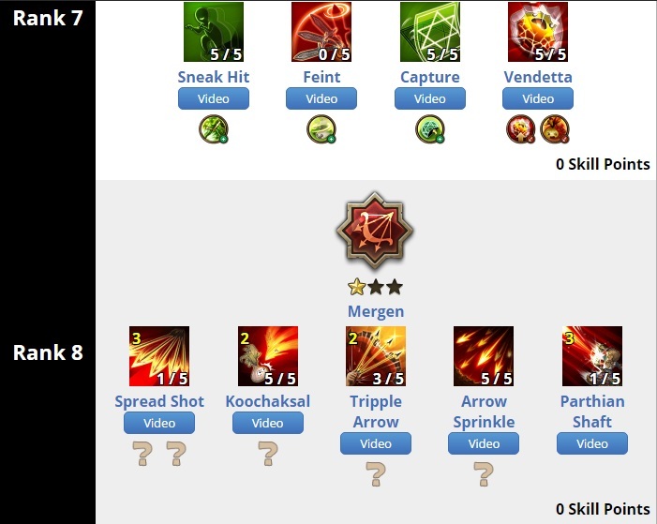Select the Capture skill icon
Image resolution: width=657 pixels, height=524 pixels.
pos(430,32)
